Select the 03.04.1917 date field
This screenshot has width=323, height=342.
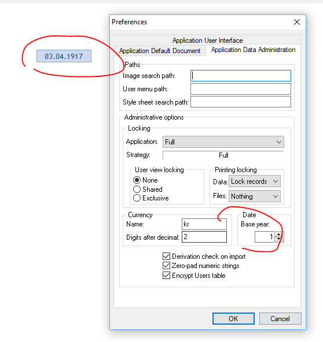point(64,56)
